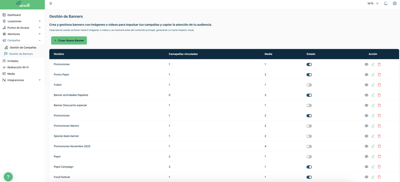
Task: Click the Media column header in table
Action: [x=268, y=54]
